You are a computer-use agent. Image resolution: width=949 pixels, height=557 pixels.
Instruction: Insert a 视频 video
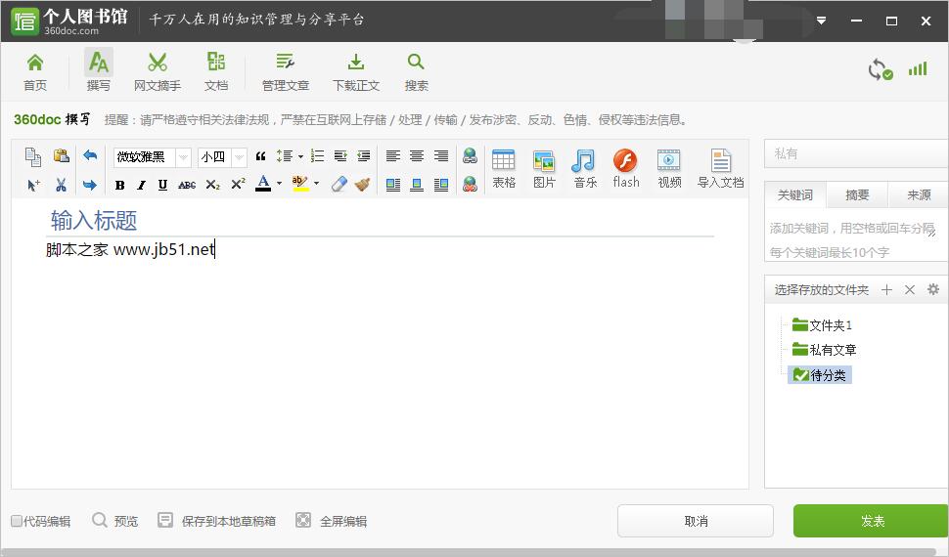tap(669, 169)
